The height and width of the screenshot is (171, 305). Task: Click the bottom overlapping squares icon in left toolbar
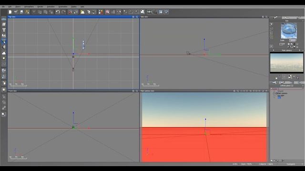click(3, 114)
